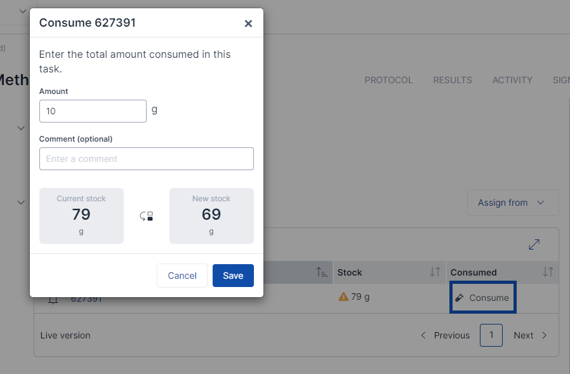
Task: Click the Consume pencil button in table row
Action: [x=483, y=297]
